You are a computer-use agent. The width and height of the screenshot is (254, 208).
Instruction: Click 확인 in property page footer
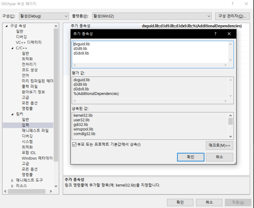pyautogui.click(x=180, y=202)
